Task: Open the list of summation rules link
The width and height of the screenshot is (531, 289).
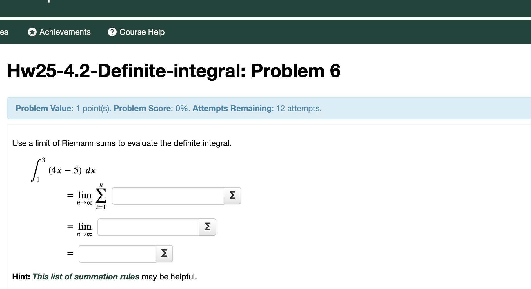Action: [86, 277]
